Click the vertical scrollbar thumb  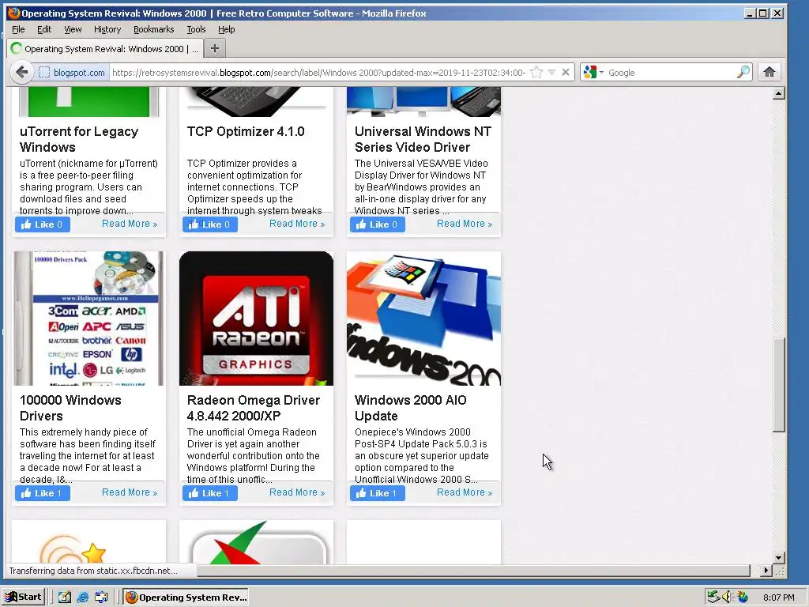[778, 385]
